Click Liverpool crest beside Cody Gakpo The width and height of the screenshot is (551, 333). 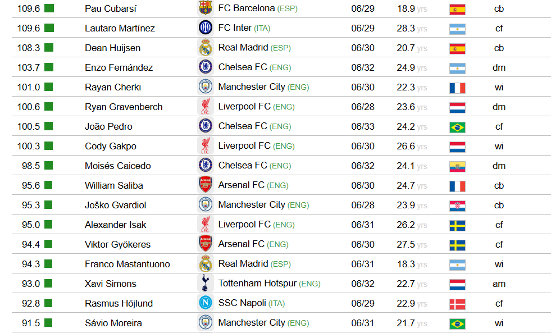[x=206, y=146]
